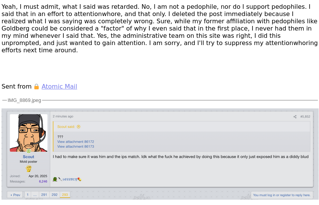
Task: Go to the Prev page
Action: 15,195
